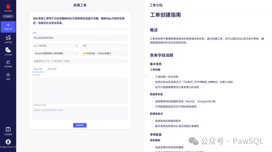The width and height of the screenshot is (272, 152).
Task: Open the 8.2 version dropdown
Action: pos(105,46)
